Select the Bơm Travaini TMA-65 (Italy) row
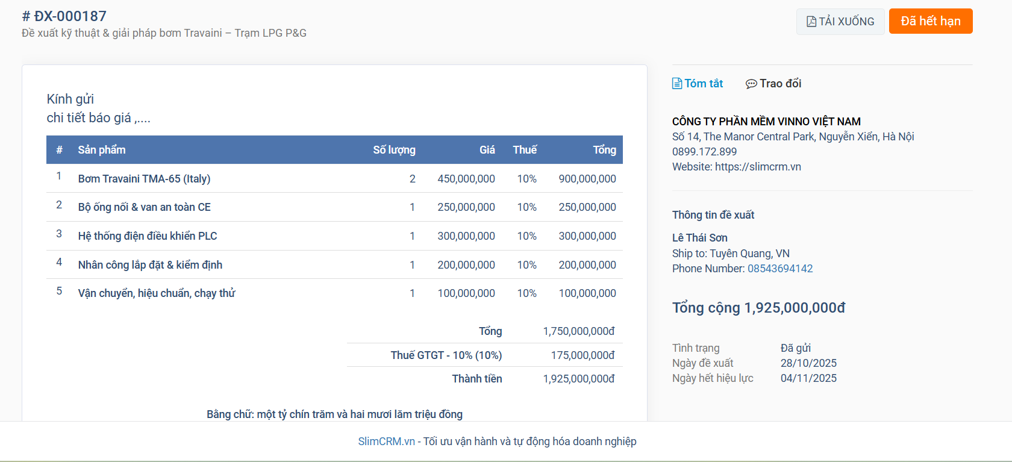 (144, 179)
